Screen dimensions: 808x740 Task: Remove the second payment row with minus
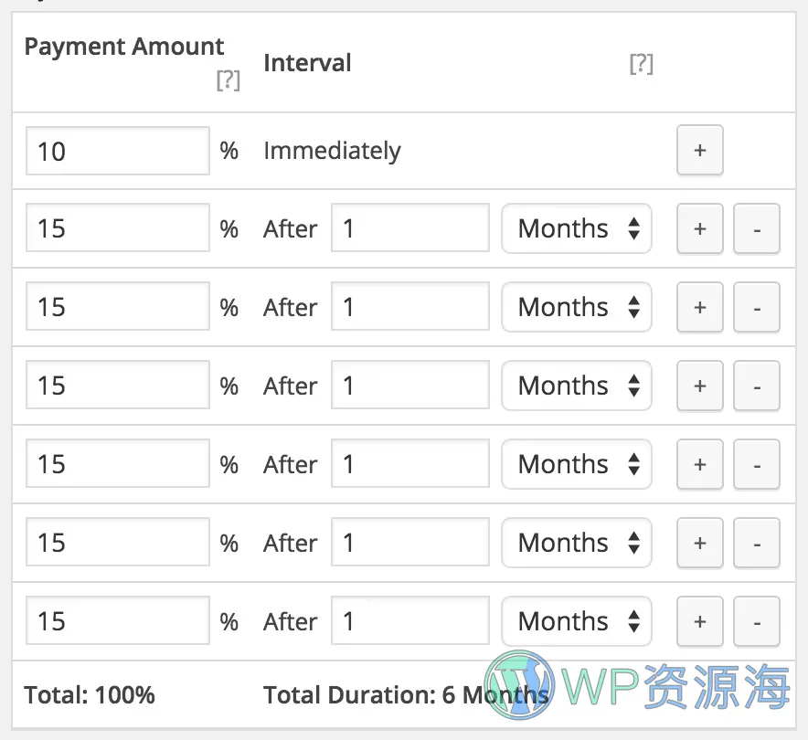coord(757,228)
